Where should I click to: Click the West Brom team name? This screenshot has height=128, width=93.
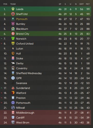coord(23,123)
